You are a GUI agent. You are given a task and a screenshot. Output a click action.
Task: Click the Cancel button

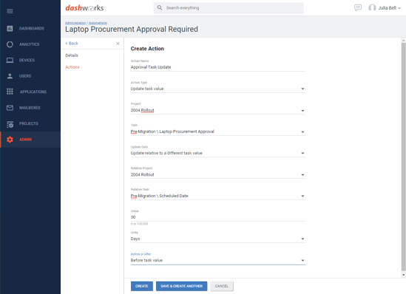pos(222,286)
